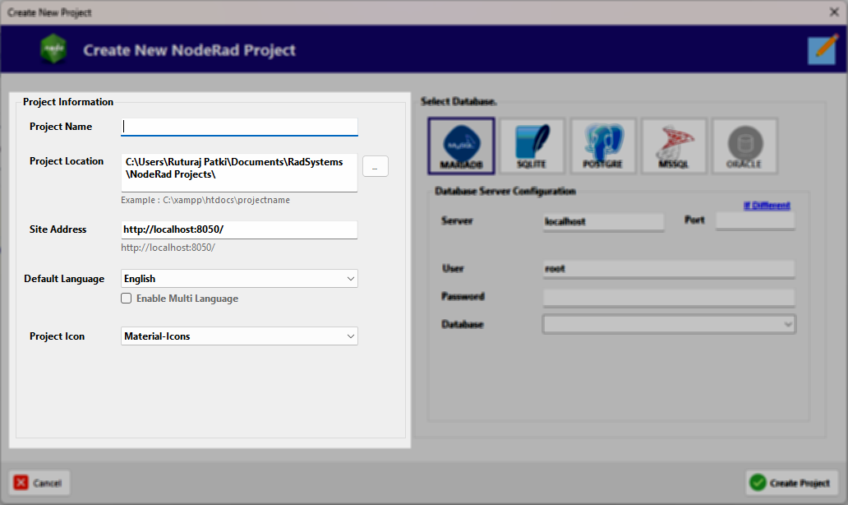848x505 pixels.
Task: Choose the Postgre database icon
Action: (603, 146)
